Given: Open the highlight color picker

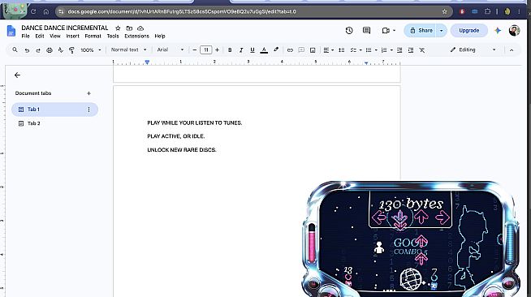Looking at the screenshot, I should pos(276,49).
